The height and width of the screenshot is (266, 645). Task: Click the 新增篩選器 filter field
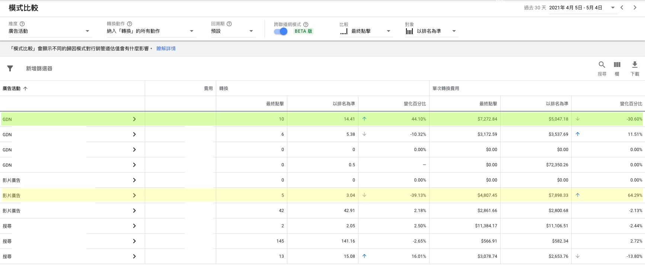(x=39, y=68)
